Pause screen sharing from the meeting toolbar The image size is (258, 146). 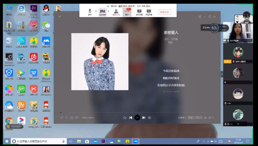click(149, 12)
